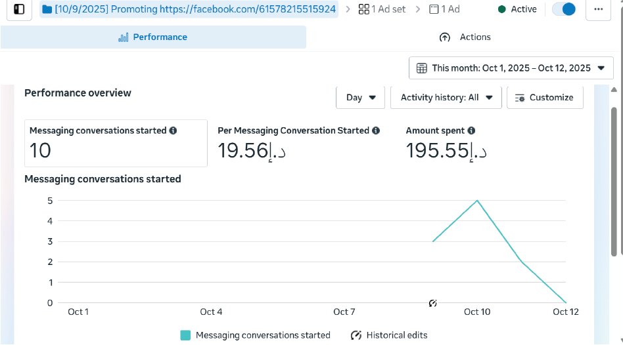Viewport: 623px width, 345px height.
Task: Open the 1 Ad breadcrumb link
Action: coord(444,9)
